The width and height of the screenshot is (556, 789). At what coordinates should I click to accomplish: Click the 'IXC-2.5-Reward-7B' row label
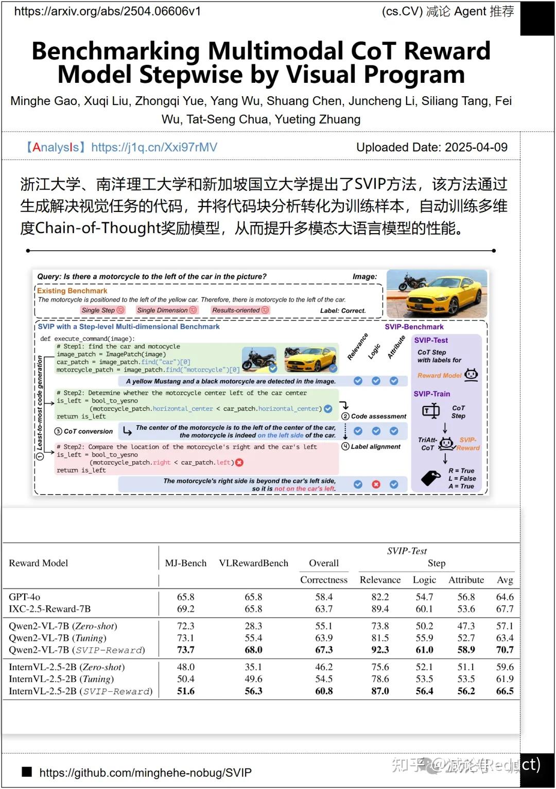[x=49, y=609]
